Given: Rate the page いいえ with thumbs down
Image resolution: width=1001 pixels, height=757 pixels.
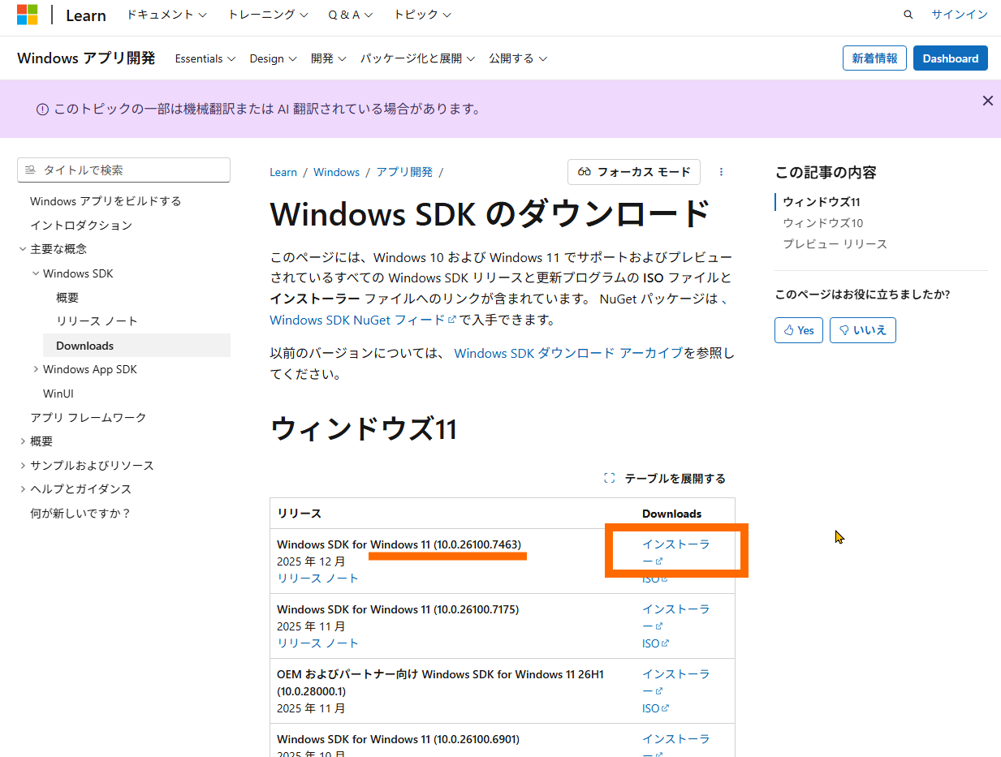Looking at the screenshot, I should point(862,330).
